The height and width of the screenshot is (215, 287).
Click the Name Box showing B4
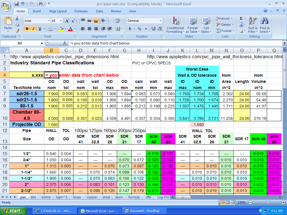pos(20,43)
